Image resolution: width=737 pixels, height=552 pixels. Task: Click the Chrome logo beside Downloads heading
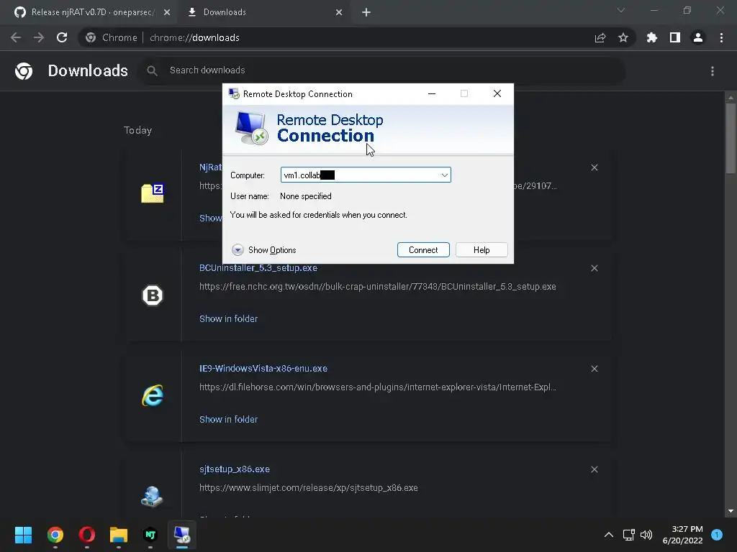click(x=24, y=71)
